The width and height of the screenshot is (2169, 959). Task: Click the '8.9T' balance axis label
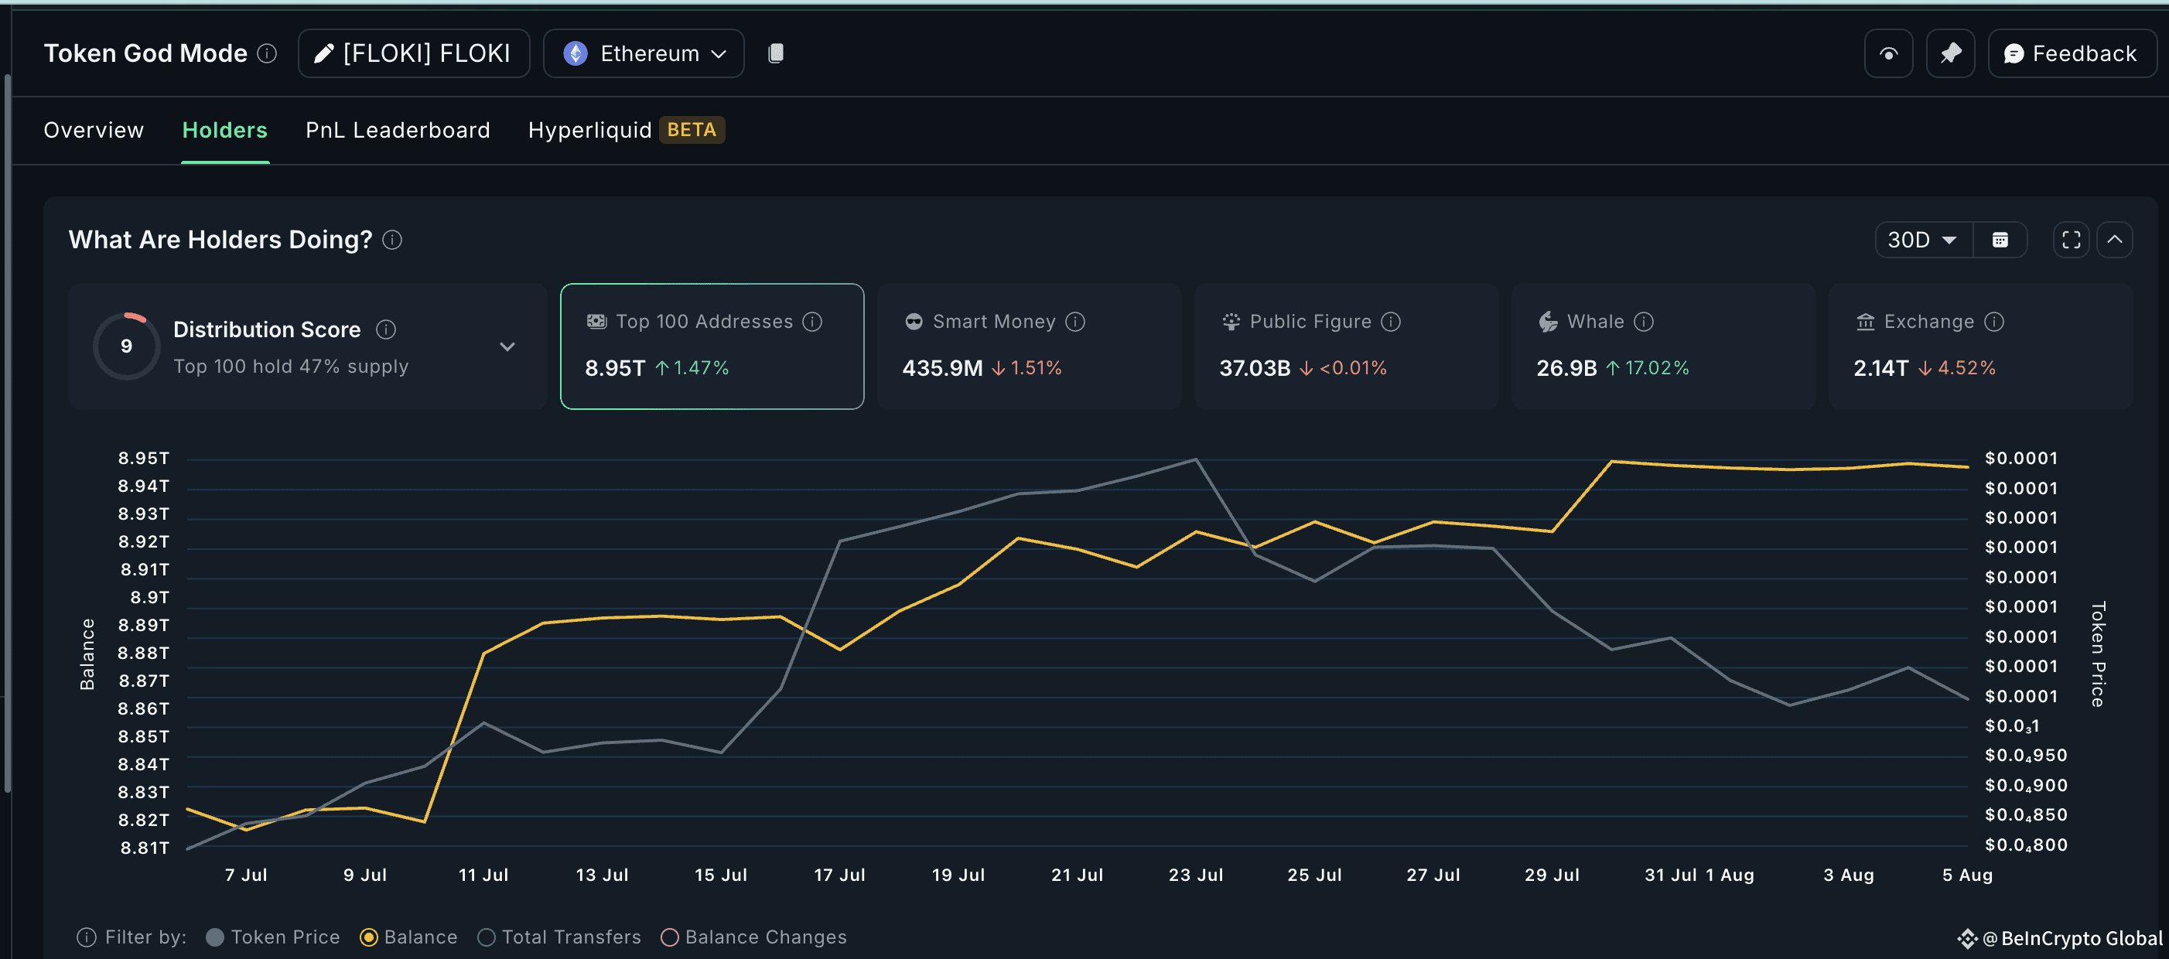click(150, 597)
